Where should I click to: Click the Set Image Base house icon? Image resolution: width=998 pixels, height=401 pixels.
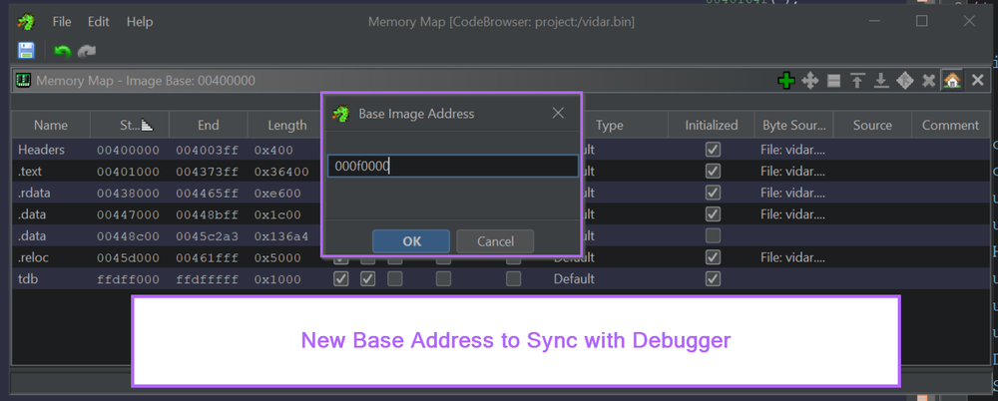952,81
